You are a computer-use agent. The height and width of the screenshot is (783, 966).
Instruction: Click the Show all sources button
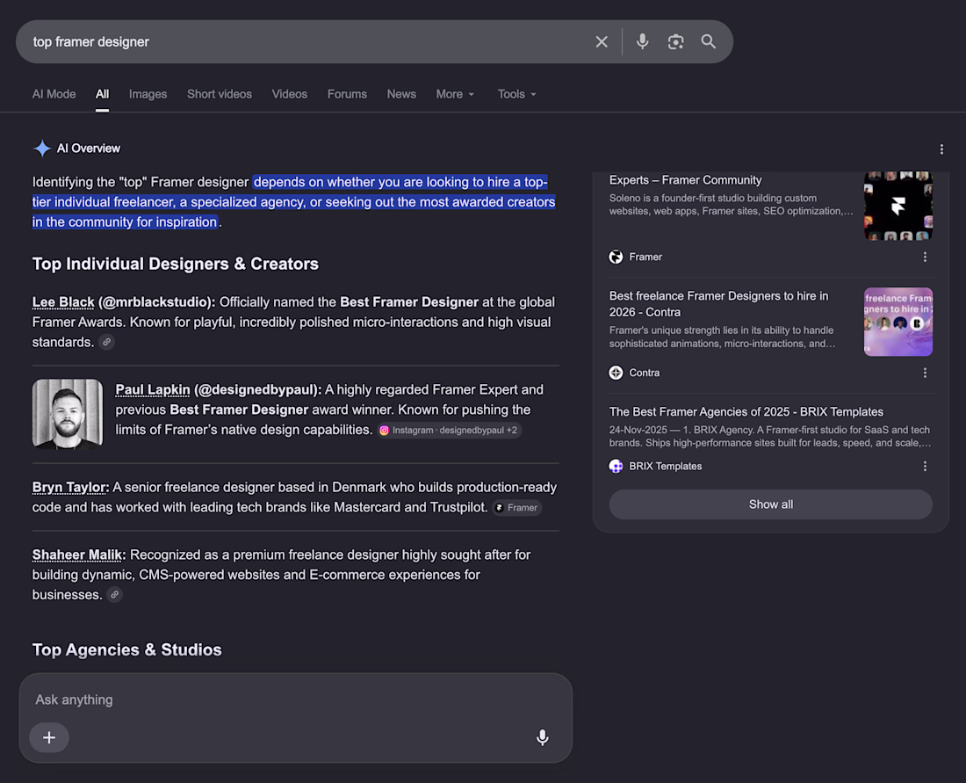tap(771, 504)
